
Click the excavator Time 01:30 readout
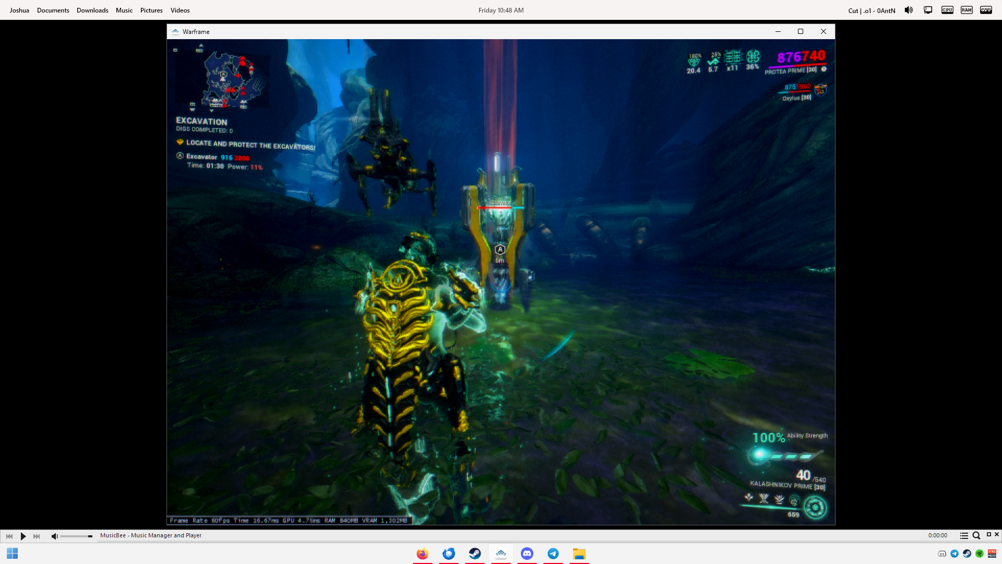pyautogui.click(x=206, y=166)
